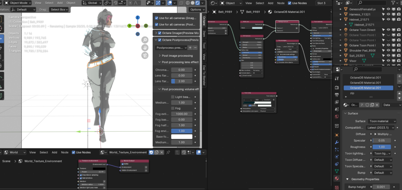Open the Add menu in 3D viewport

pos(60,3)
